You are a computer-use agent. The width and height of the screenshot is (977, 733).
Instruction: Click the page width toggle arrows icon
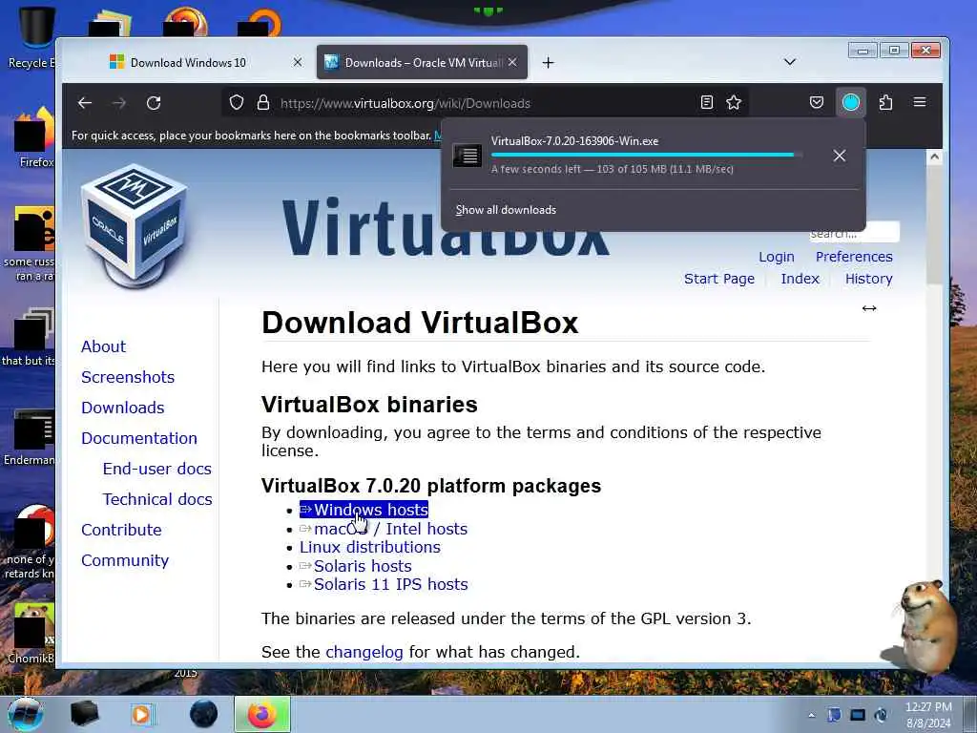(x=869, y=308)
